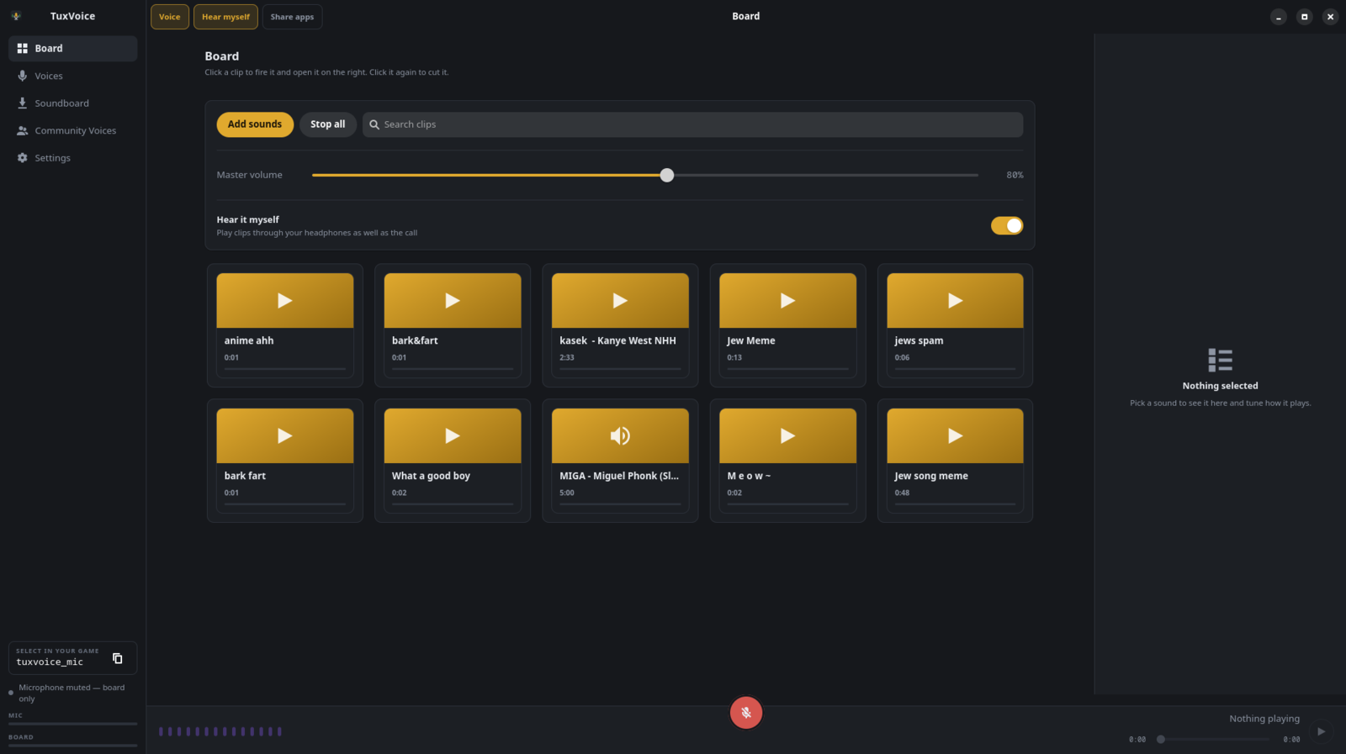Open the Settings page
The height and width of the screenshot is (754, 1346).
tap(72, 158)
